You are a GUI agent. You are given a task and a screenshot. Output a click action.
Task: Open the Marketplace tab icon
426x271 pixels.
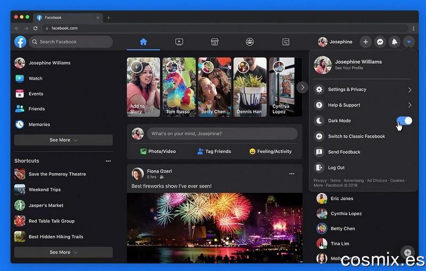215,42
